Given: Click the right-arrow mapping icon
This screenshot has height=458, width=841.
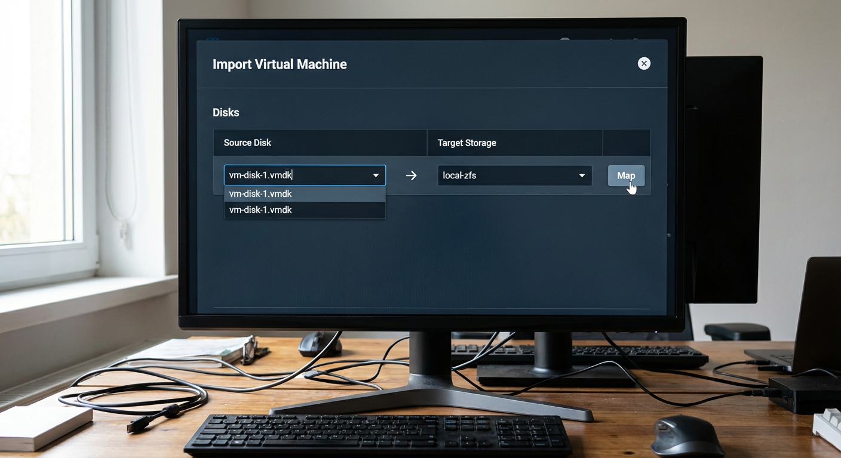Looking at the screenshot, I should coord(411,175).
